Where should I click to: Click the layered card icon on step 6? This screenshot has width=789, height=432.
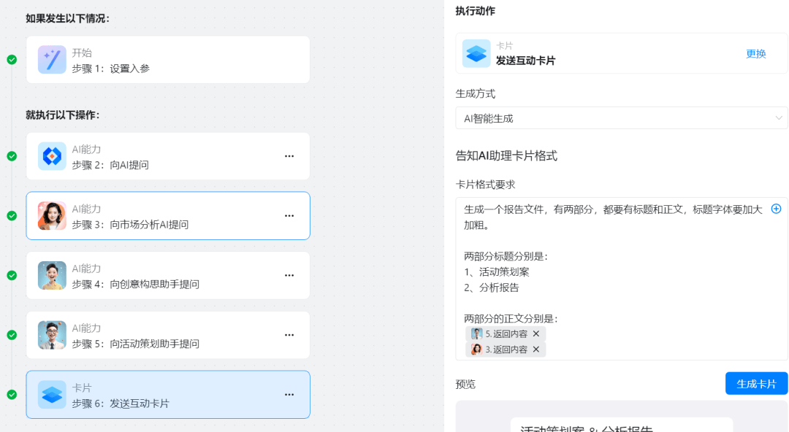(52, 395)
